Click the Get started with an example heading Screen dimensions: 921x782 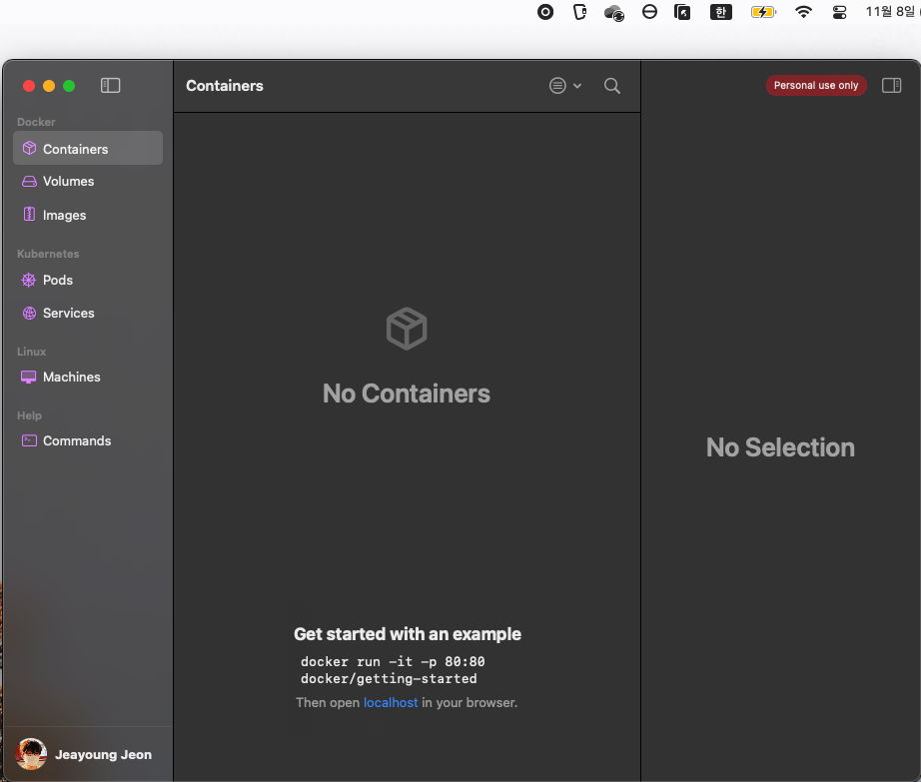pyautogui.click(x=407, y=634)
